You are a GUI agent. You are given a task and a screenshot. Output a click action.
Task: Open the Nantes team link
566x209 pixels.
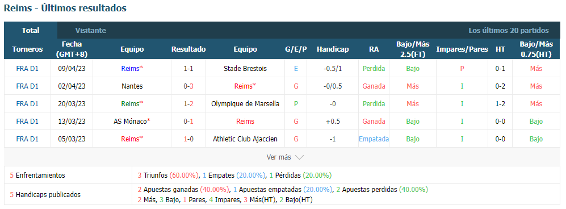132,86
